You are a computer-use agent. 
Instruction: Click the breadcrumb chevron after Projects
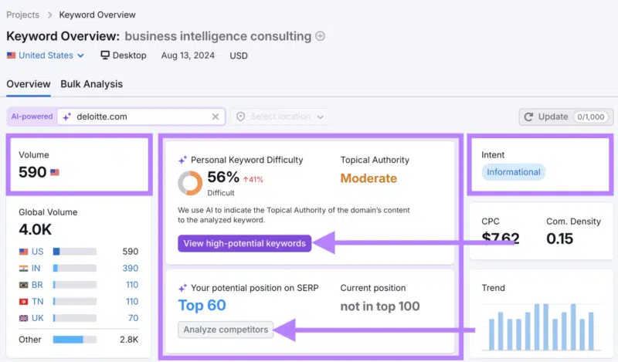coord(49,15)
